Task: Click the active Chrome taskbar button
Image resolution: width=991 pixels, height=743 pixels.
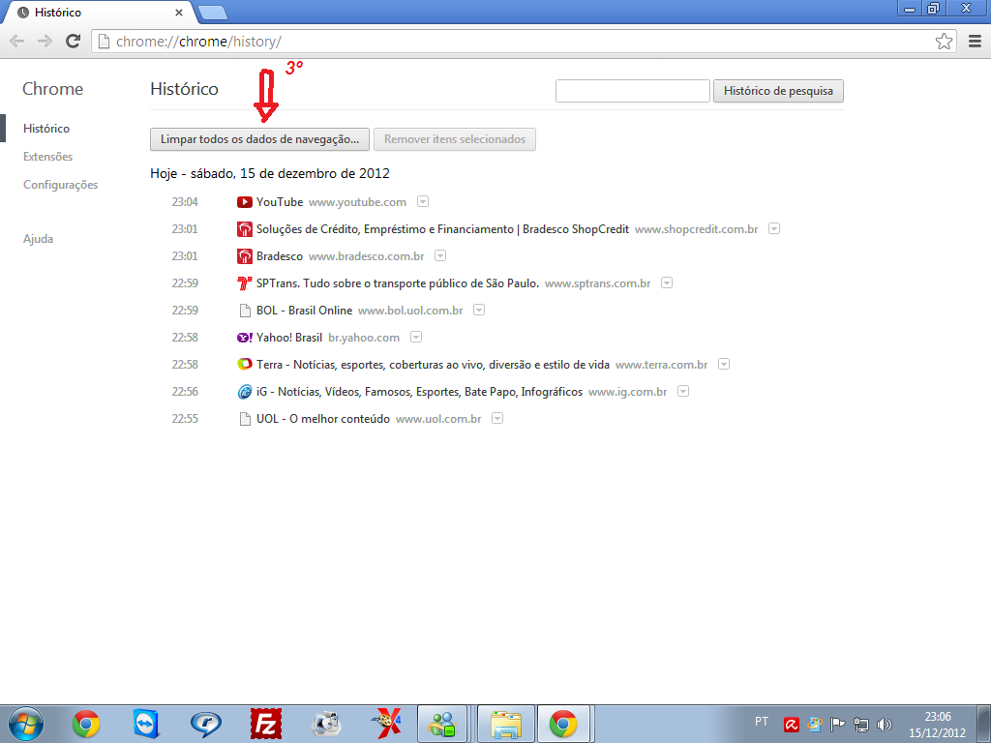Action: pyautogui.click(x=563, y=724)
